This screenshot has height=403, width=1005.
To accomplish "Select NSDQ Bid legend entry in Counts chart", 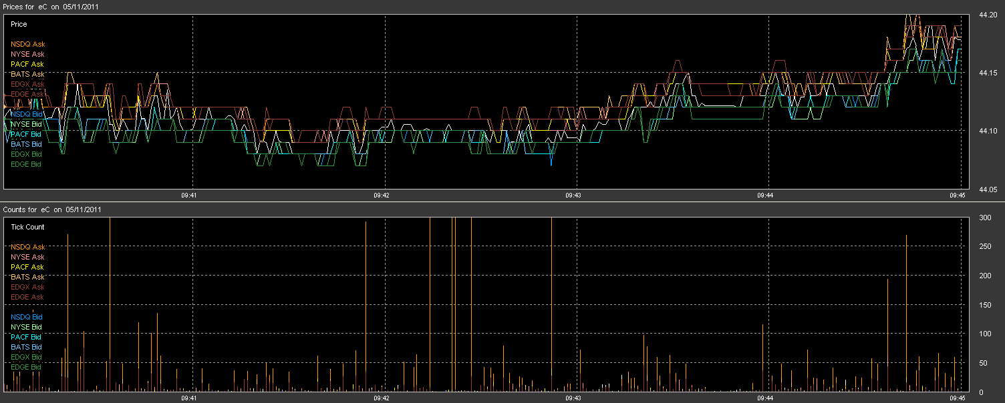I will (27, 317).
